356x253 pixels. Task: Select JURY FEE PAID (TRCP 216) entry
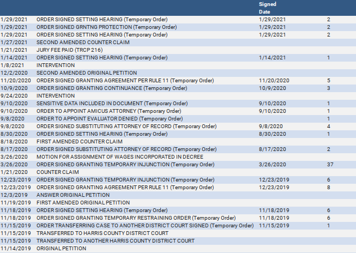tap(69, 50)
